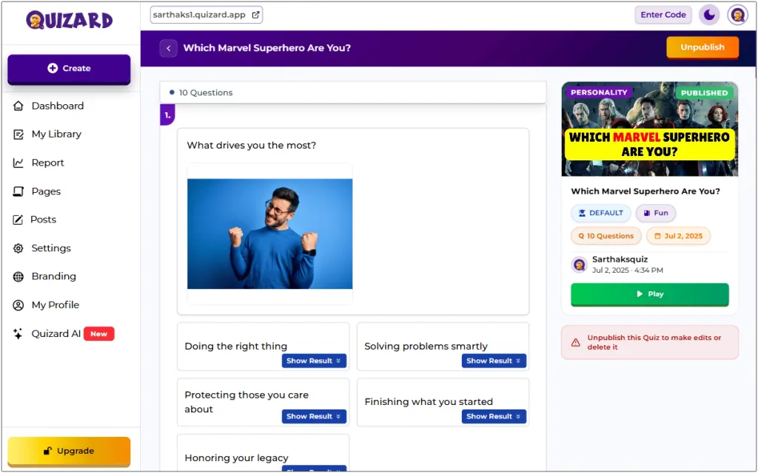Image resolution: width=758 pixels, height=473 pixels.
Task: Click the Fun category tag
Action: 656,213
